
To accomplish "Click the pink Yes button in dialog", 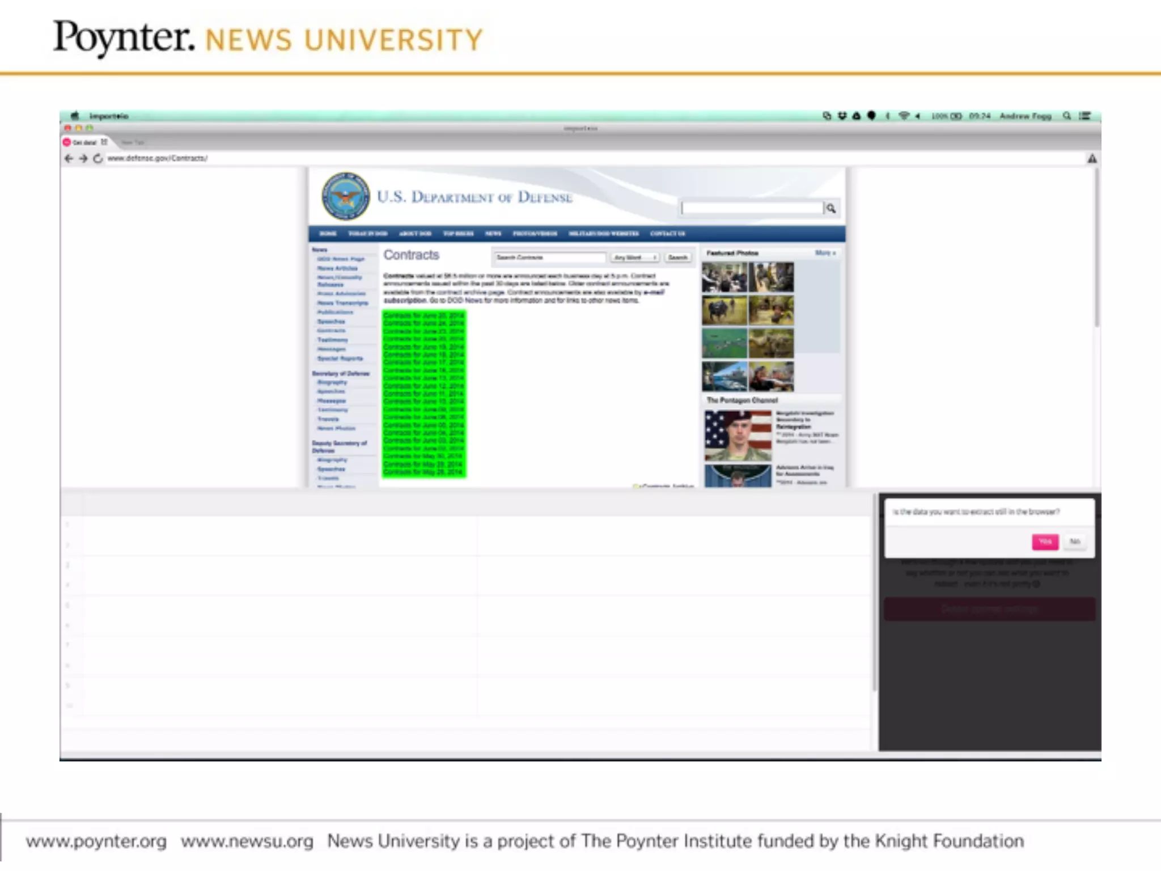I will [1045, 542].
